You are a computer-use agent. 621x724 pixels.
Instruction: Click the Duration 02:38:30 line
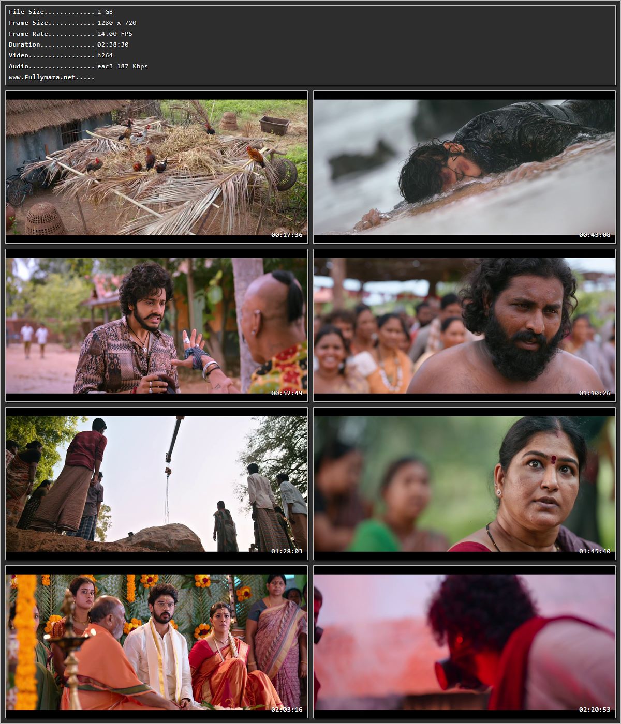click(69, 44)
